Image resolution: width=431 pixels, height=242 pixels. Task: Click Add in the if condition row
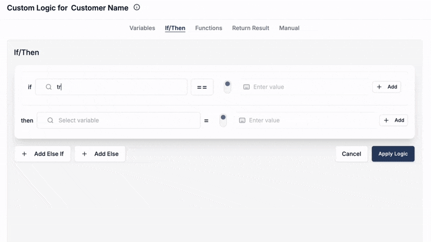387,87
